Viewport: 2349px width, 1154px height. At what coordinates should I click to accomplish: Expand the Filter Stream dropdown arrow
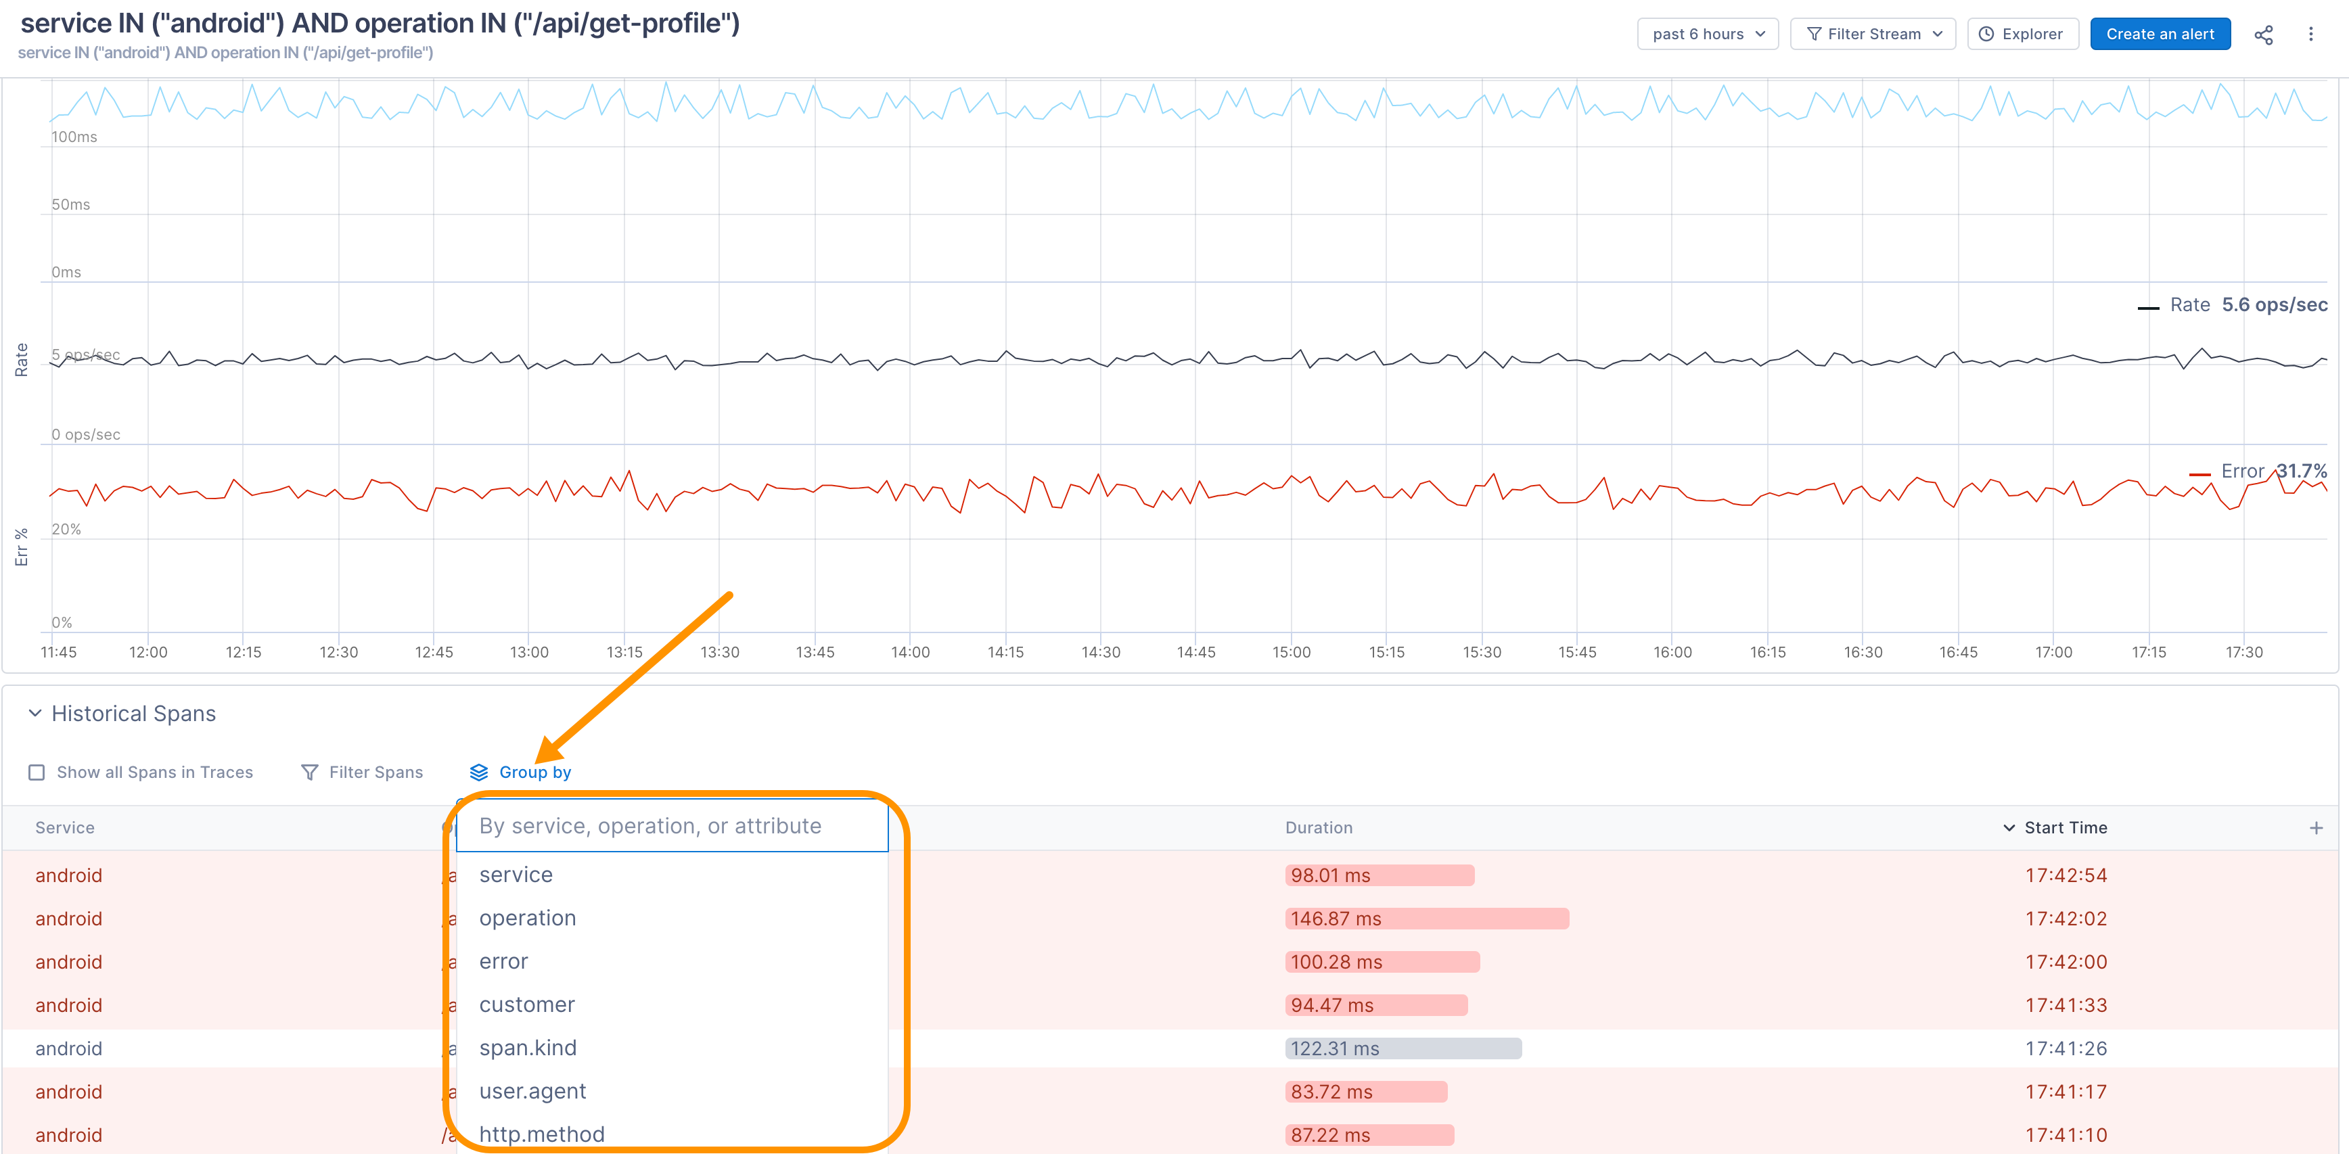click(x=1938, y=34)
